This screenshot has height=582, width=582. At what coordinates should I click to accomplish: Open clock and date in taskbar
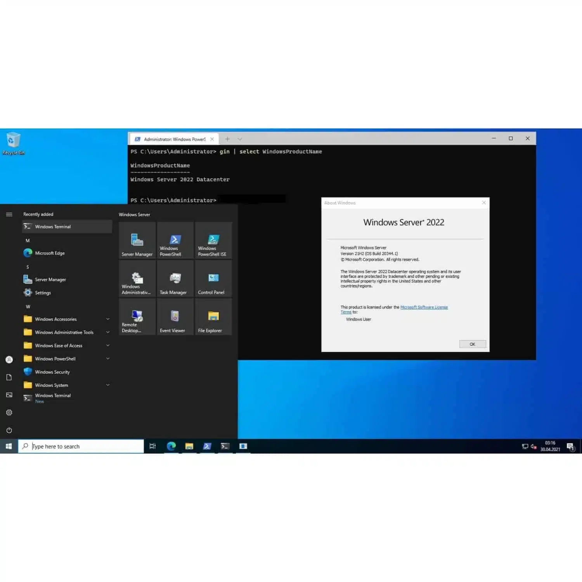click(x=550, y=446)
